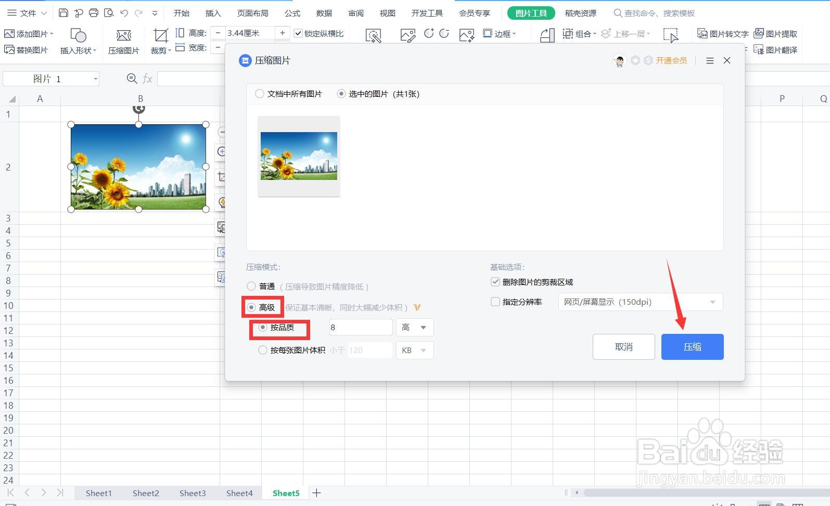Open the Insert (插入) tab

pos(213,13)
